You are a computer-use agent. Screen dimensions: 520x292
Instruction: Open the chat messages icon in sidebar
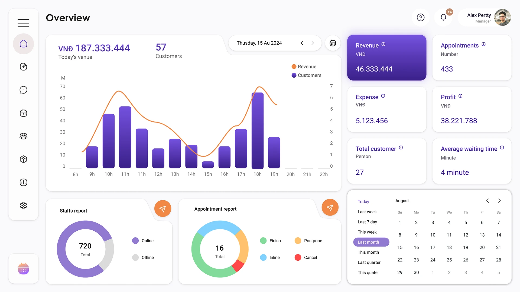pyautogui.click(x=23, y=90)
